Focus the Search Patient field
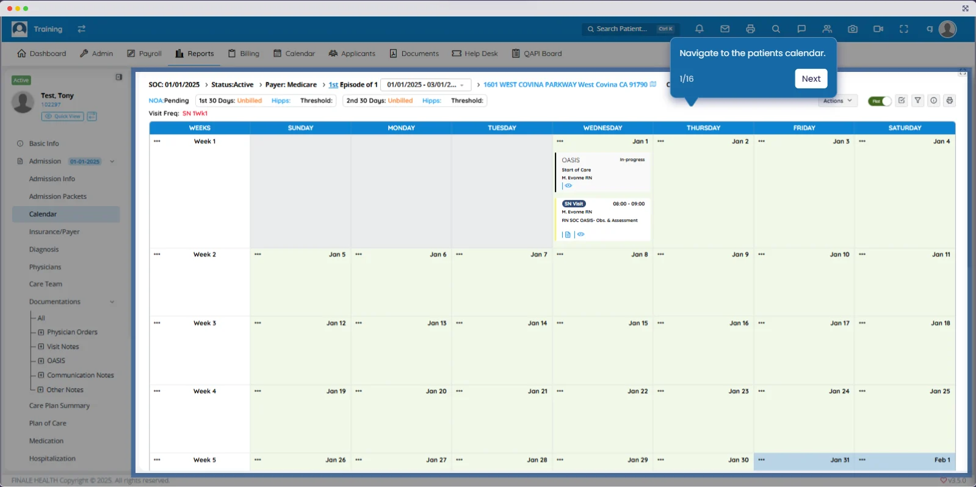This screenshot has width=976, height=487. click(x=630, y=29)
